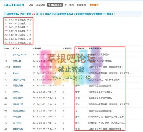Click the 无聊 mood in 天国的阶梯 row

(x=77, y=85)
